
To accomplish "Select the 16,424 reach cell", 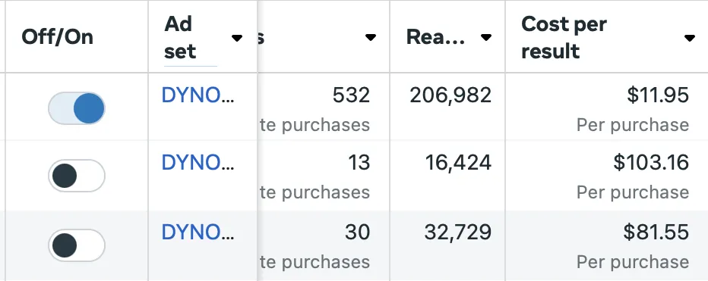I will pos(447,174).
